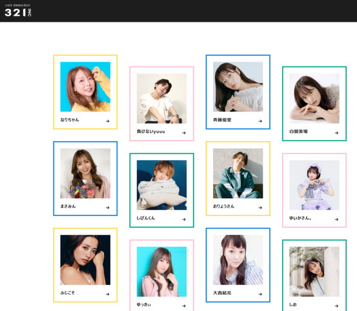
Task: Click the ゆっきぃ name link
Action: [x=143, y=304]
